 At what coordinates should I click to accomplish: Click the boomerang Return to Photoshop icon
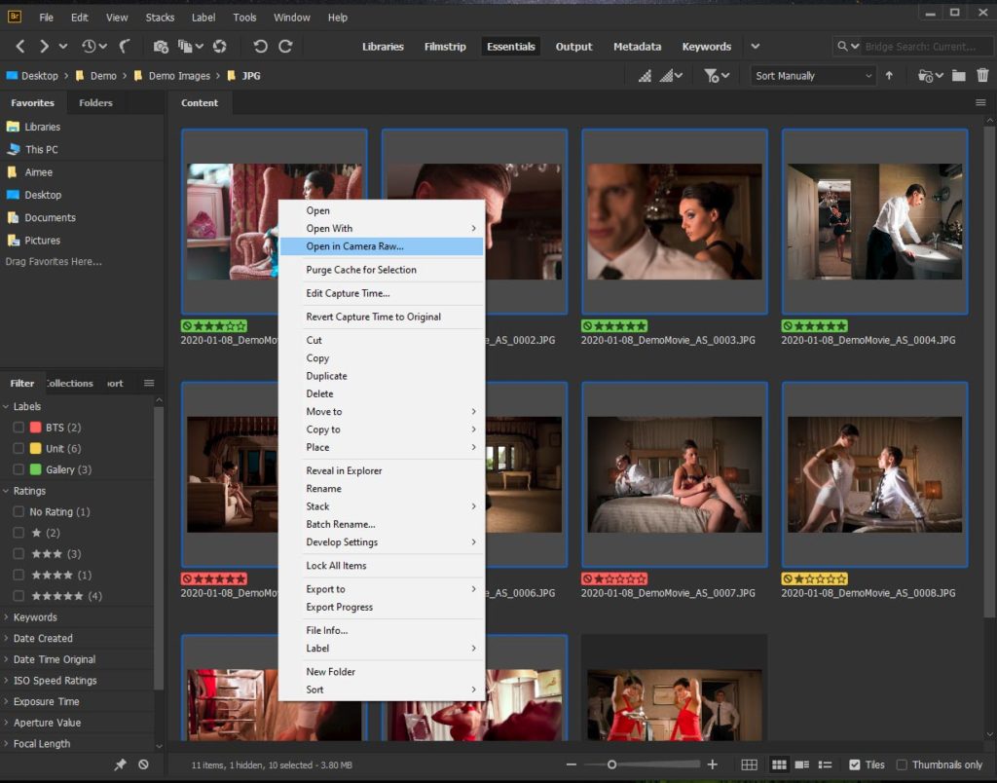click(x=125, y=47)
